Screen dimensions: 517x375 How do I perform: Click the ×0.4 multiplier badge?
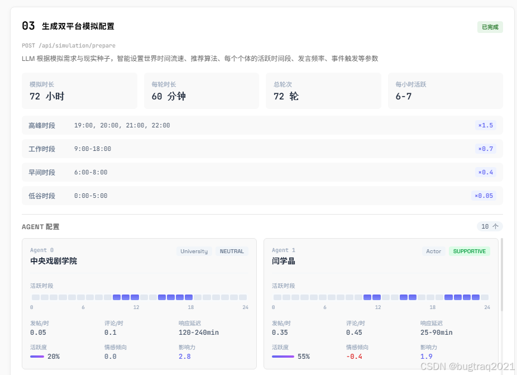[x=486, y=172]
